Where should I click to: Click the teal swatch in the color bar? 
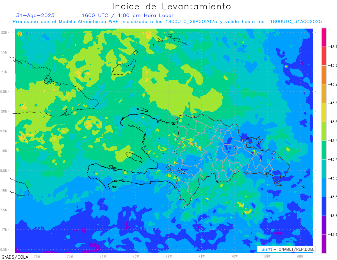324,169
